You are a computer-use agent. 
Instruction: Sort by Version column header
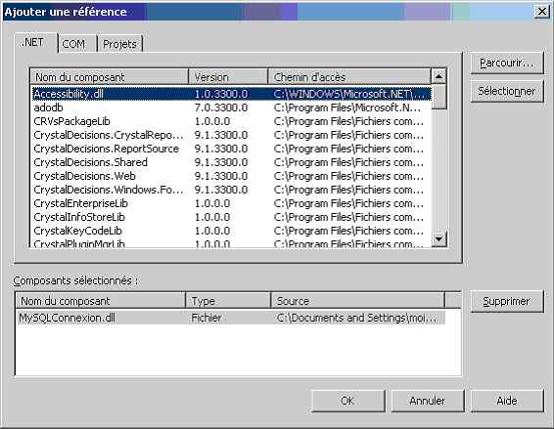(x=229, y=77)
